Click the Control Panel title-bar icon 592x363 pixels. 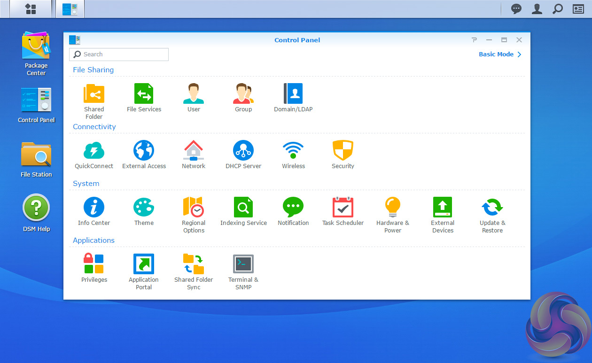point(75,40)
